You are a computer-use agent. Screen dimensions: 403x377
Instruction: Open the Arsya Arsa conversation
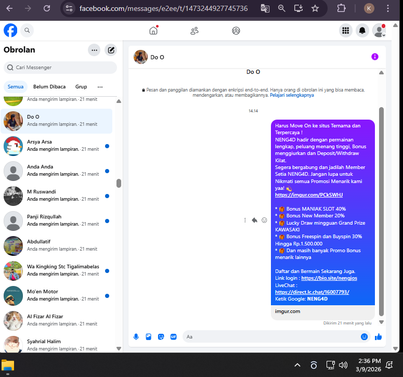tap(57, 146)
